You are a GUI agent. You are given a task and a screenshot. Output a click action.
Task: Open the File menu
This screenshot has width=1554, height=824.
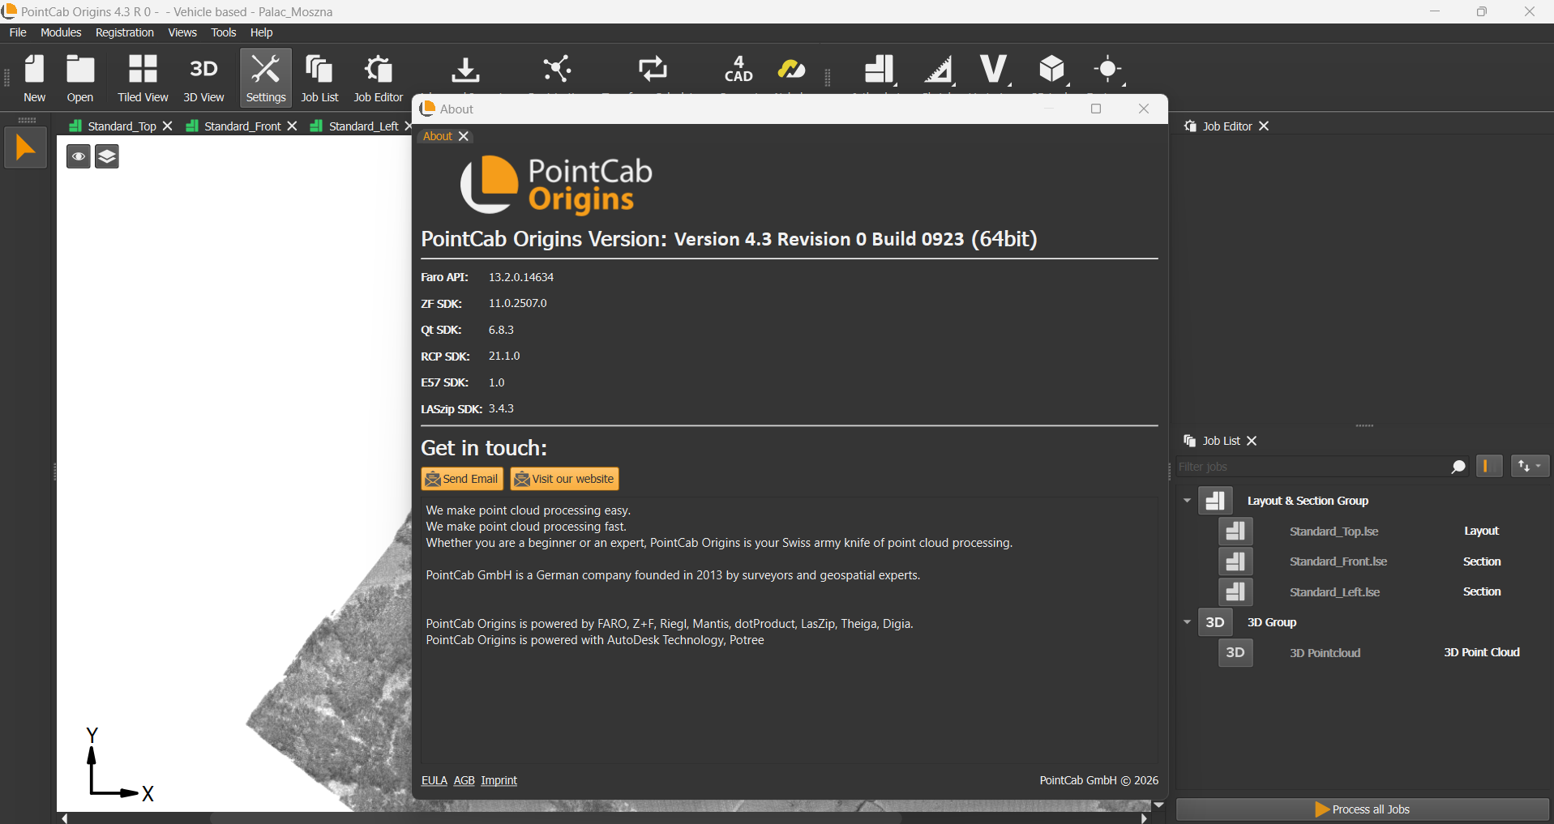(18, 32)
